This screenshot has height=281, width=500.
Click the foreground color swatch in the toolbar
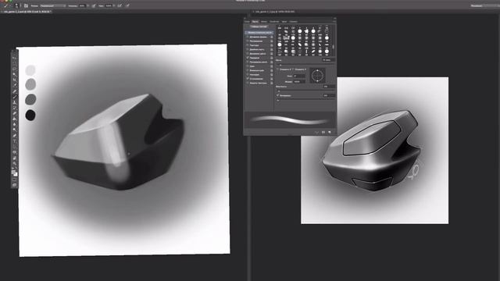13,172
